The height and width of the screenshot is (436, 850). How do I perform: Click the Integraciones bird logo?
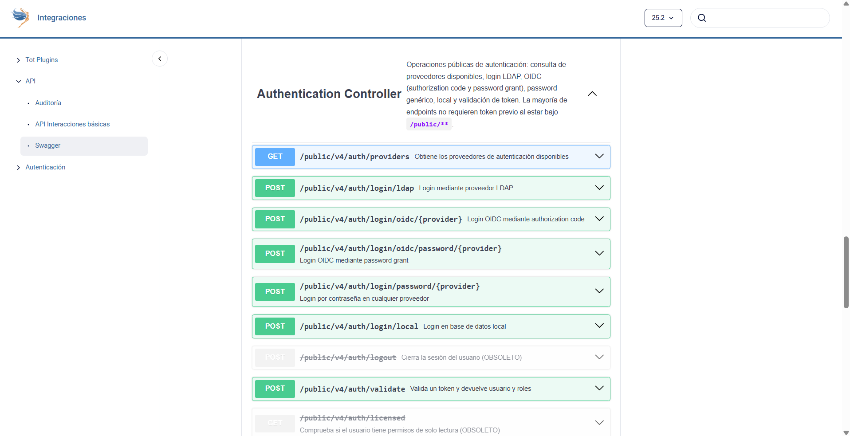click(20, 18)
